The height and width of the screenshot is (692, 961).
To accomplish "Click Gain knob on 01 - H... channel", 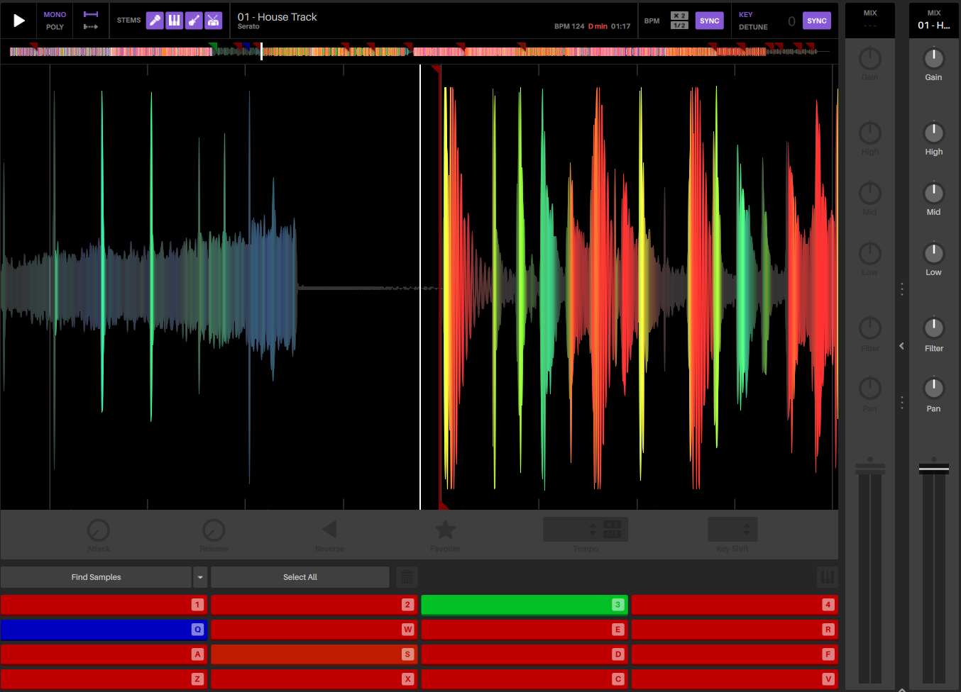I will pos(933,58).
